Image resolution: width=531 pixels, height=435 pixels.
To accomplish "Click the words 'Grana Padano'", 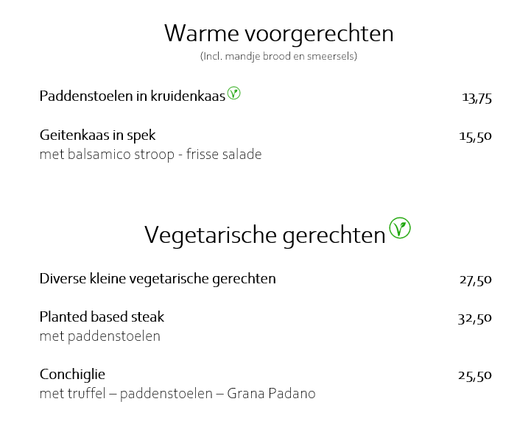I will [271, 394].
